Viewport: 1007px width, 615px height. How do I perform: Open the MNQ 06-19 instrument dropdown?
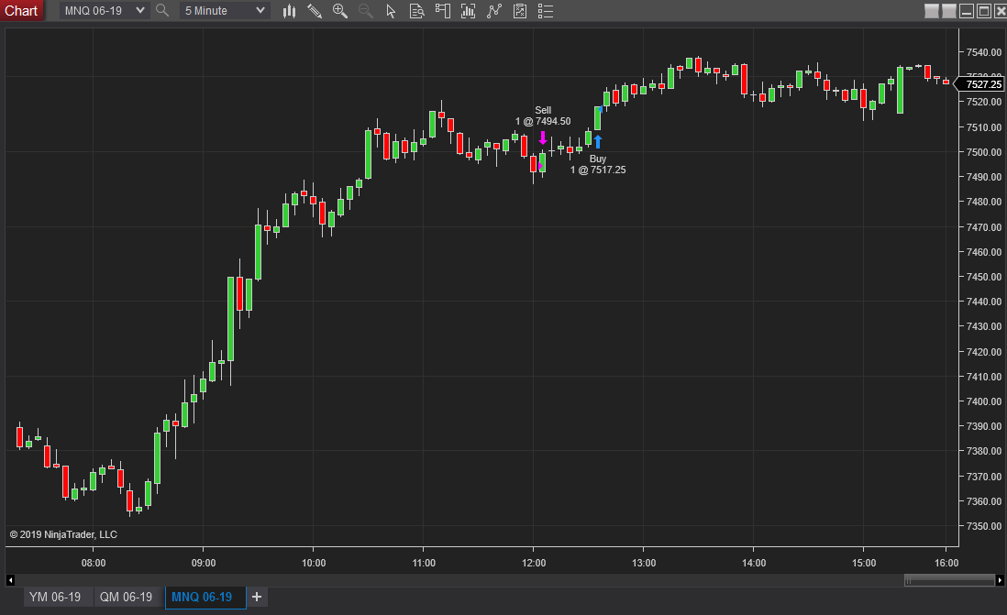(x=105, y=11)
